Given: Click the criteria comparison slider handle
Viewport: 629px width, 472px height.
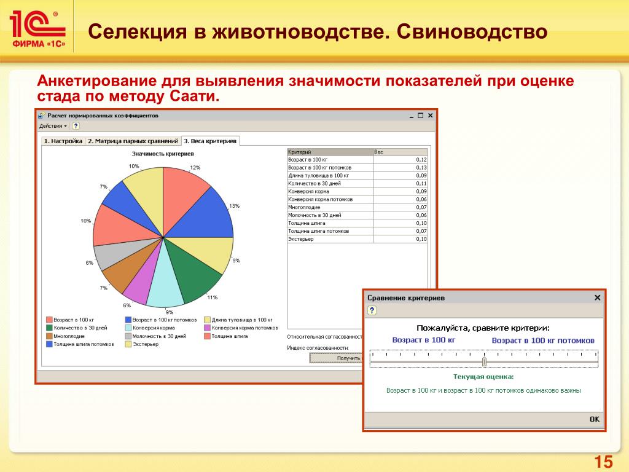Looking at the screenshot, I should 484,361.
